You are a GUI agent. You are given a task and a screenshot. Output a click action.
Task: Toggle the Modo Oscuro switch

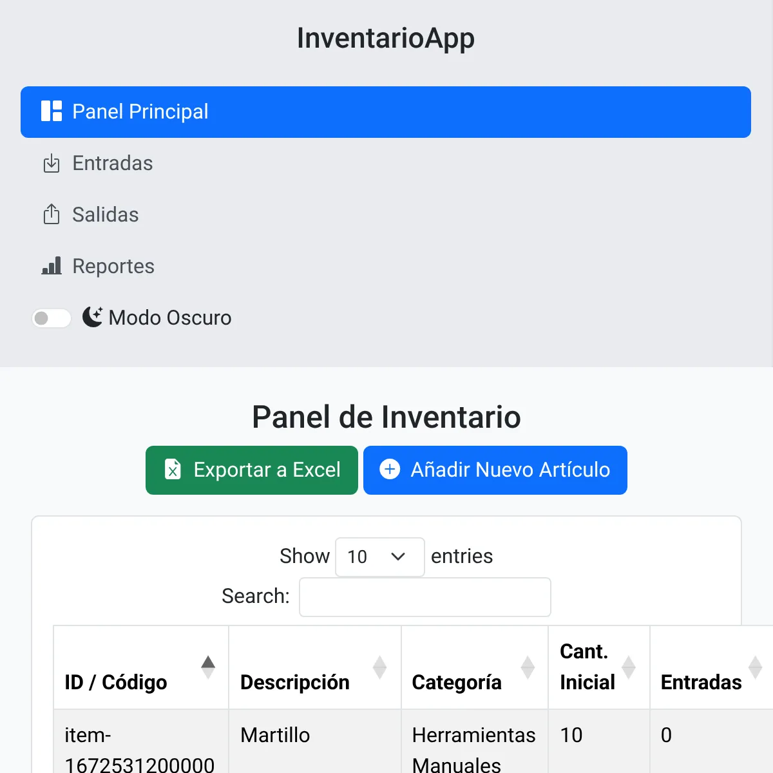click(52, 318)
